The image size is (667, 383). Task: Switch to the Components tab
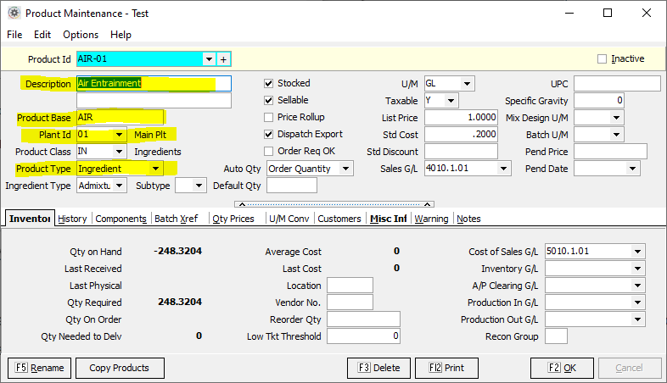121,219
